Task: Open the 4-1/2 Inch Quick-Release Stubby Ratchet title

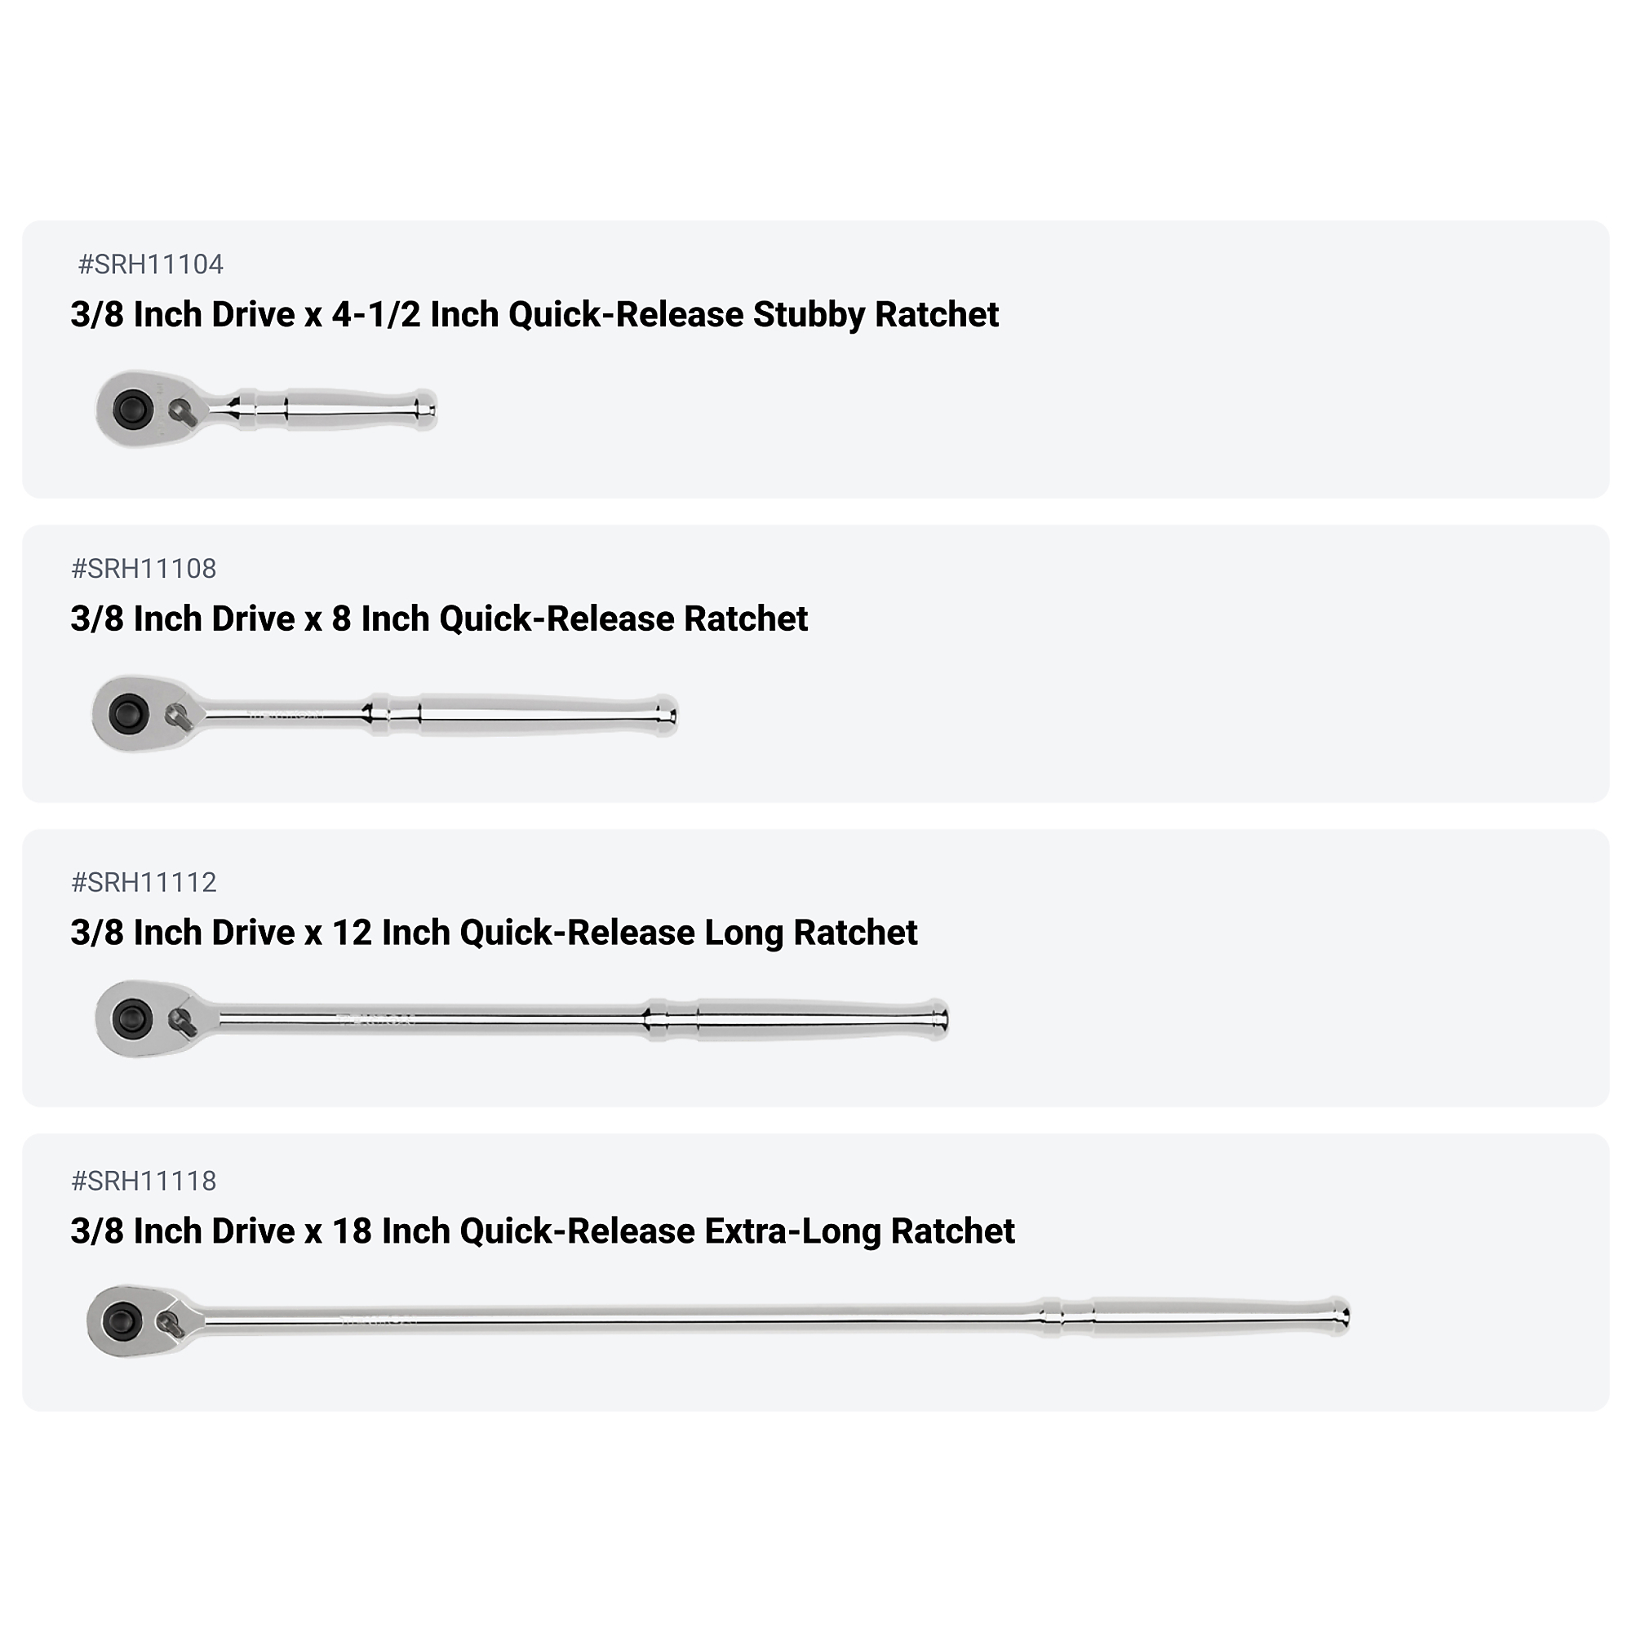Action: 534,314
